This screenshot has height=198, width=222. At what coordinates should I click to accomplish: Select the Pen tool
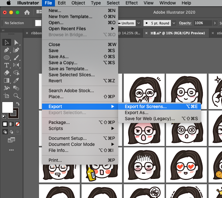7,50
